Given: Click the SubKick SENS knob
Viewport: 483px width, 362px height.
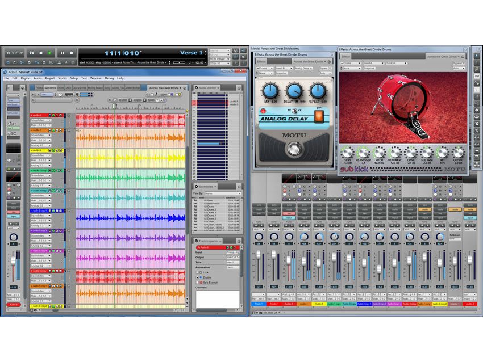Looking at the screenshot, I should (347, 153).
